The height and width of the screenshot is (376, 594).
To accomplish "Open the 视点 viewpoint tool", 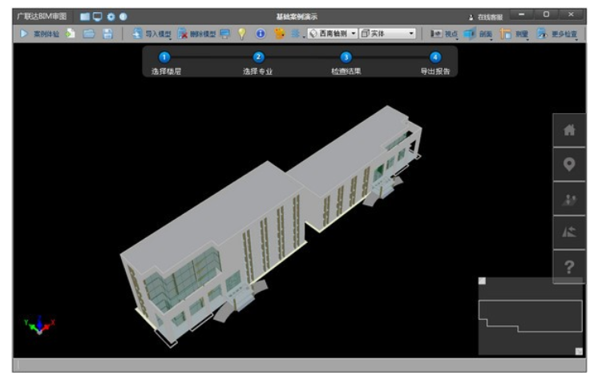I will [x=444, y=34].
